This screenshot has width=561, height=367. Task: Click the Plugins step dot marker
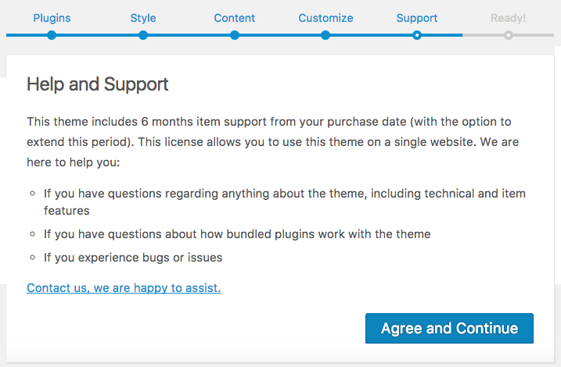coord(52,35)
